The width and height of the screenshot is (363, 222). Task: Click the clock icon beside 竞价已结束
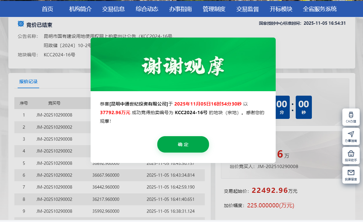(x=21, y=24)
